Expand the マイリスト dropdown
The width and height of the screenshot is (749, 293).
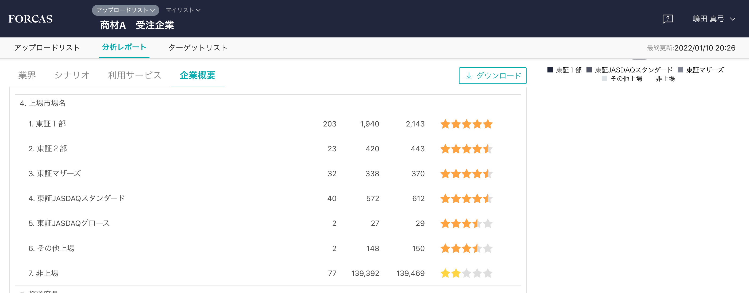(183, 10)
